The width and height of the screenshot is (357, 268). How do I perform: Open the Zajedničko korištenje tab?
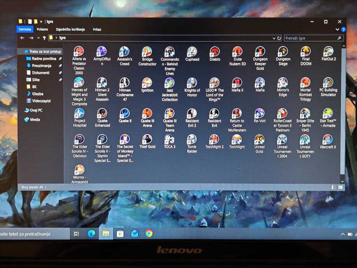click(70, 30)
